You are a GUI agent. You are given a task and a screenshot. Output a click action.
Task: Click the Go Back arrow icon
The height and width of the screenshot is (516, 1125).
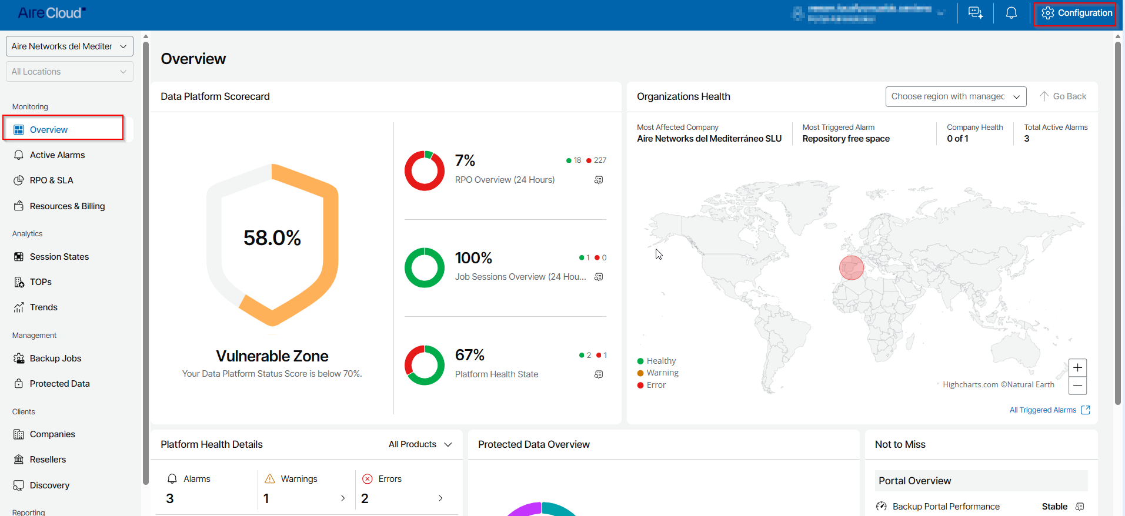(x=1044, y=96)
